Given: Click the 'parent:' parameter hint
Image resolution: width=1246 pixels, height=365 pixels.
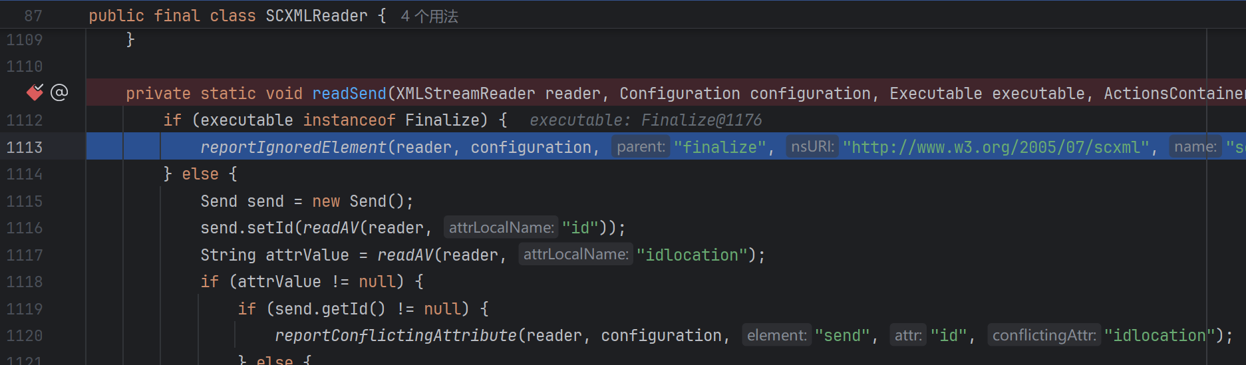Looking at the screenshot, I should click(x=641, y=147).
